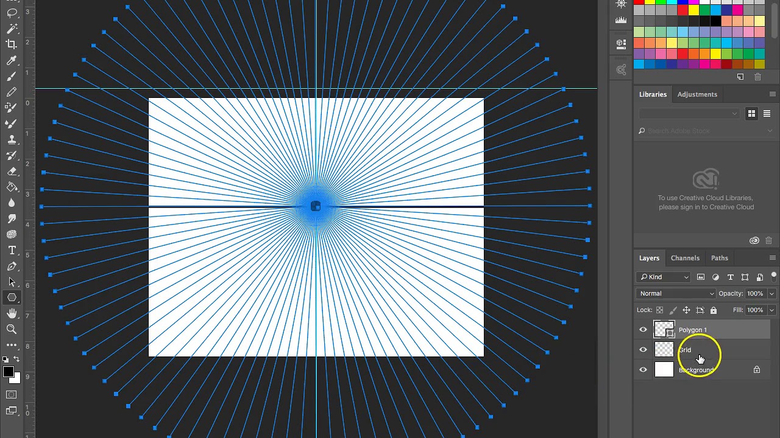The image size is (780, 438).
Task: Open the 3D panel icon
Action: coord(621,44)
